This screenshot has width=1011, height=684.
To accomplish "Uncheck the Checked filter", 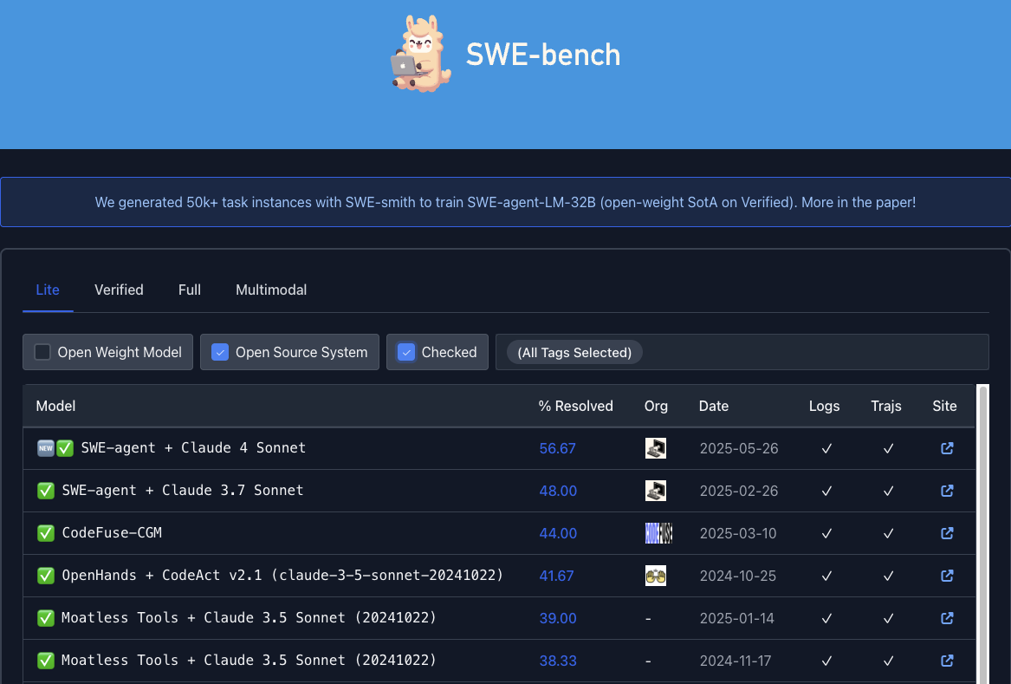I will [406, 352].
